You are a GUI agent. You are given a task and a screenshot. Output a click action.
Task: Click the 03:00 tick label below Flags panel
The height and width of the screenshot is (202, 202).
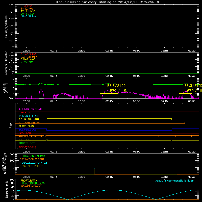(137, 152)
